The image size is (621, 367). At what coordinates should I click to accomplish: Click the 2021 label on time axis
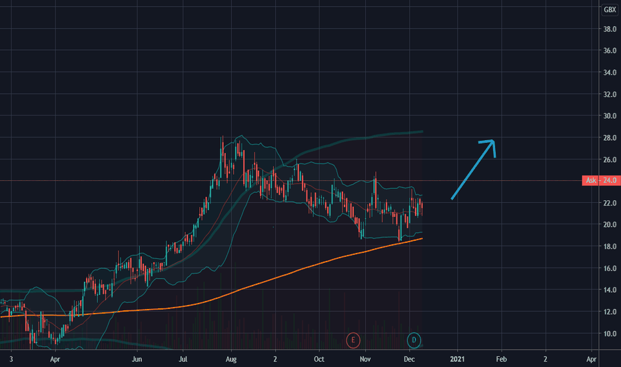[x=458, y=359]
